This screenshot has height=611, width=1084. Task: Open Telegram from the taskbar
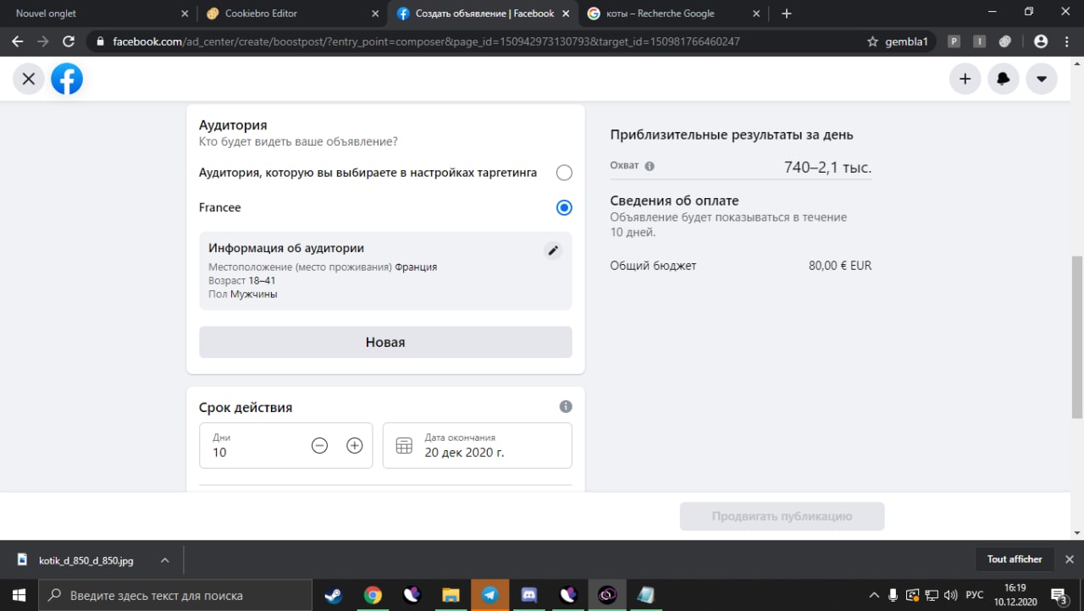[489, 595]
